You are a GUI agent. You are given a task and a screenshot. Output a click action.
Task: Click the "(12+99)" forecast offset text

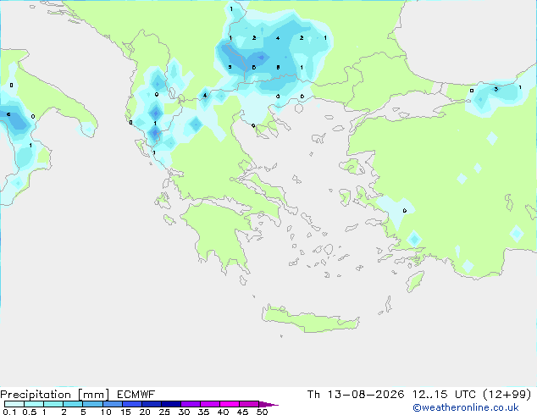[507, 395]
